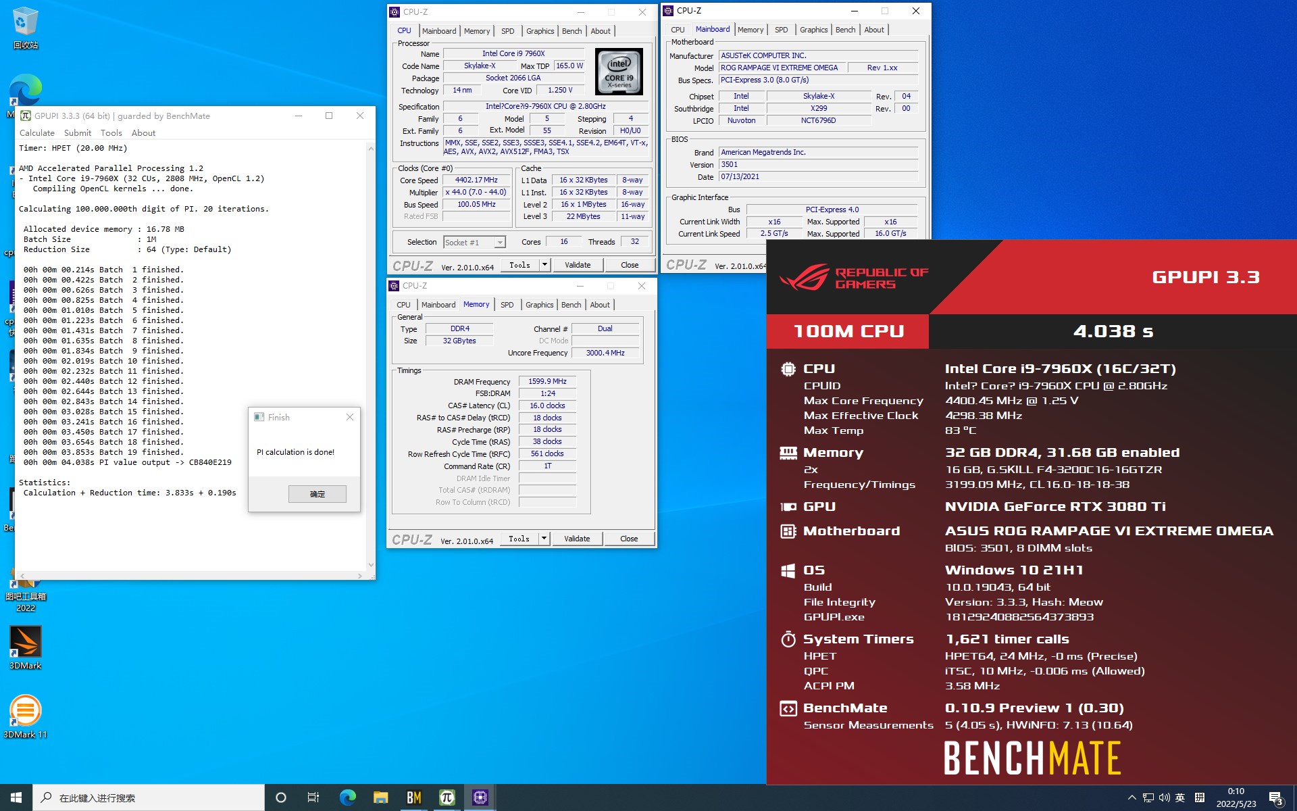Select Bench tab in CPU-Z Memory window
Viewport: 1297px width, 811px height.
click(571, 305)
